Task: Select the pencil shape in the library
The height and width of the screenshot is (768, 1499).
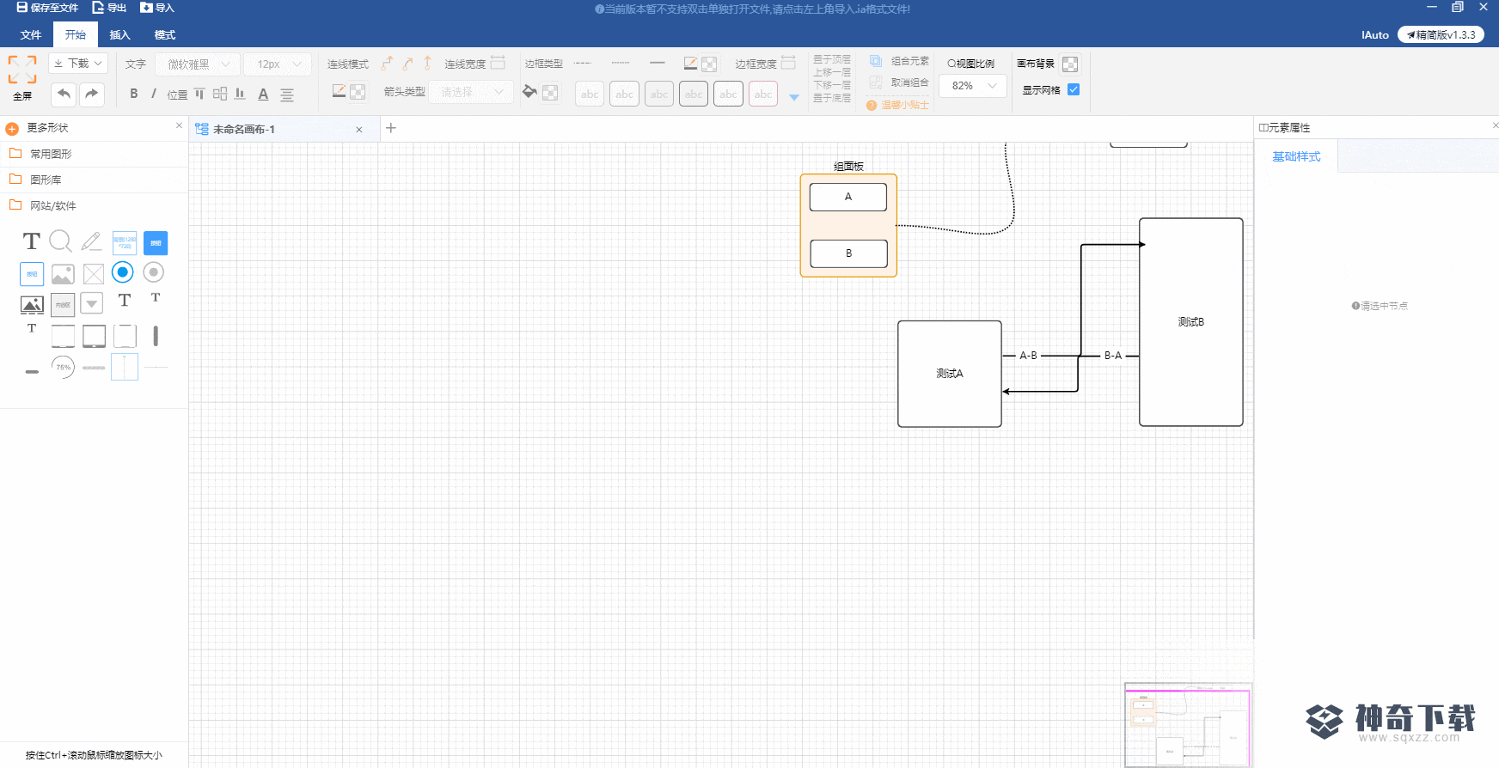Action: 91,241
